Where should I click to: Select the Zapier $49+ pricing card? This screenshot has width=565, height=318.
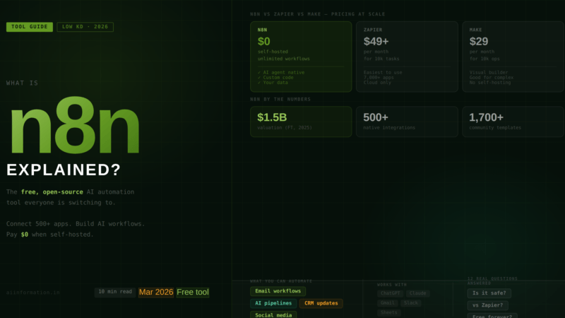[407, 57]
